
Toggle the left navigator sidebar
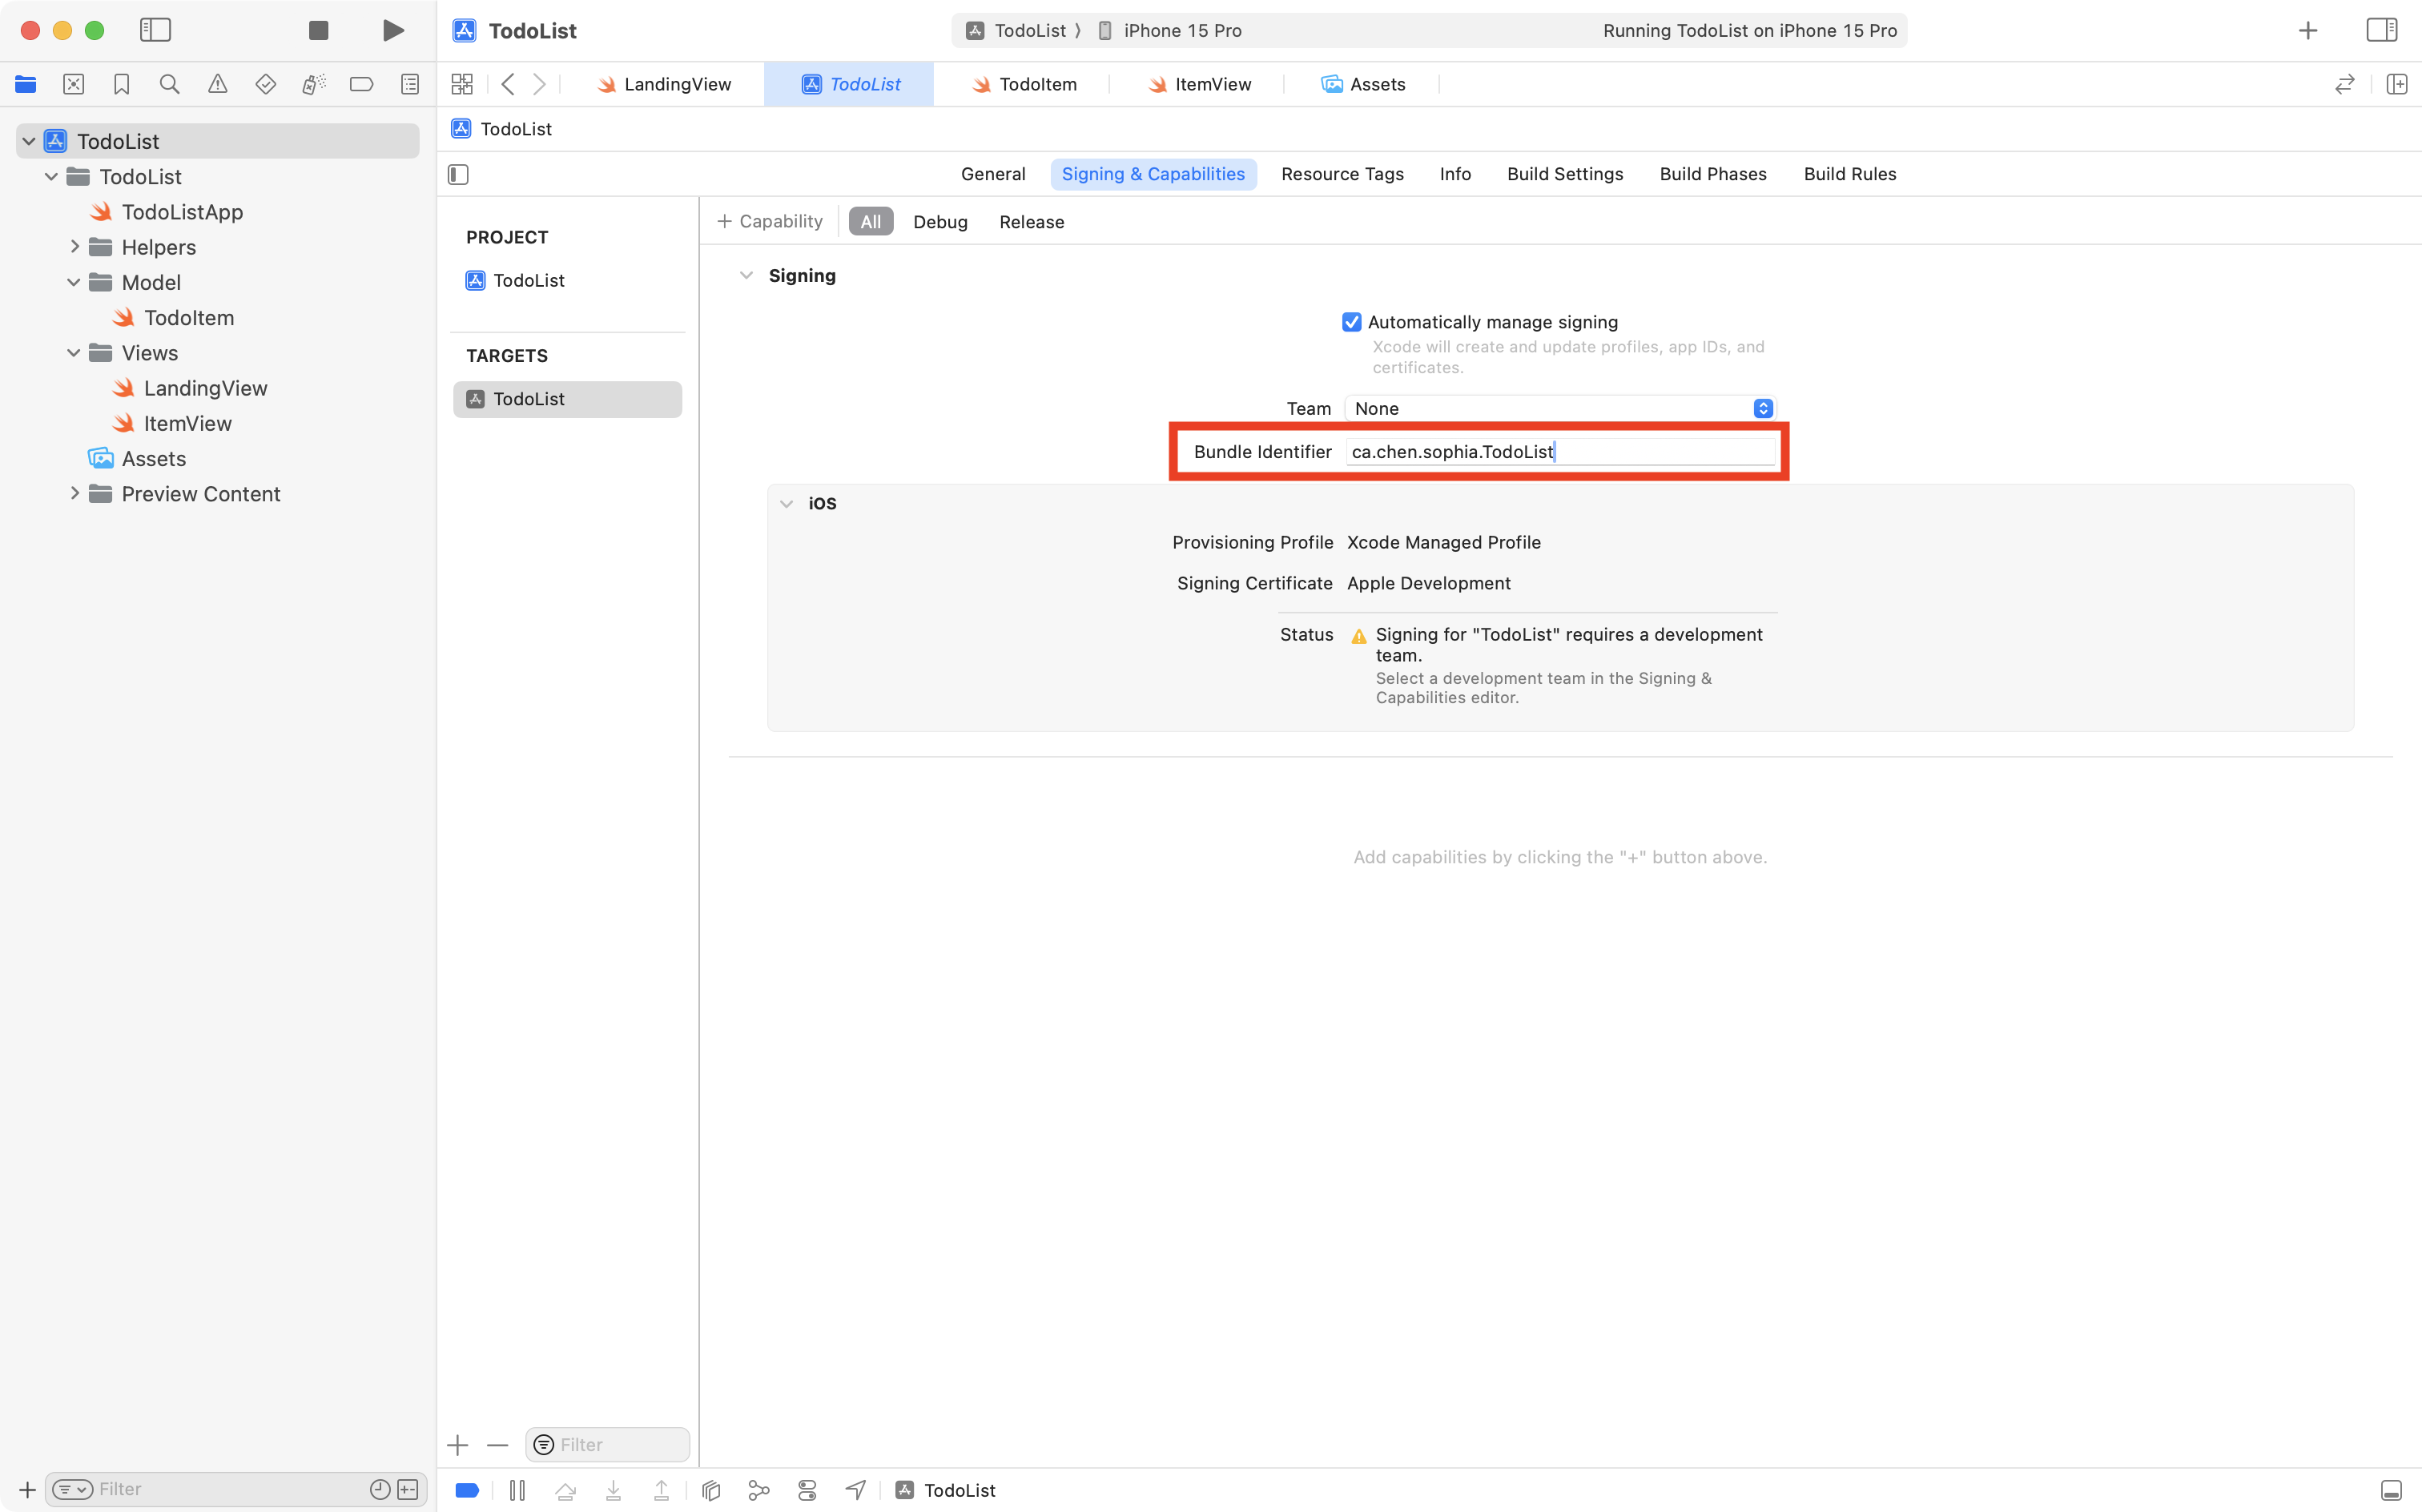[155, 30]
